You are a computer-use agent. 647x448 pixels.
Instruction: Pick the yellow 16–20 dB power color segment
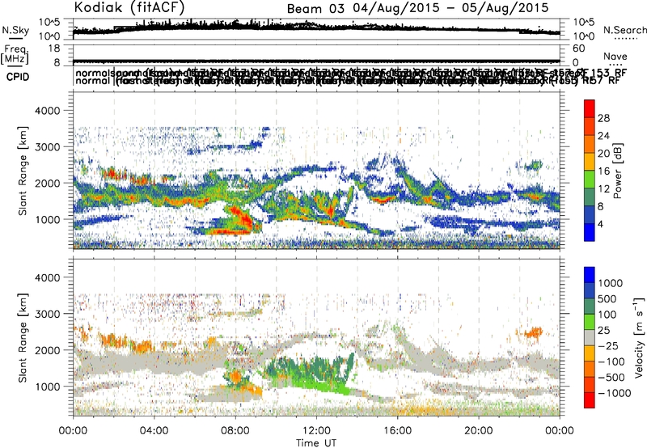point(590,162)
